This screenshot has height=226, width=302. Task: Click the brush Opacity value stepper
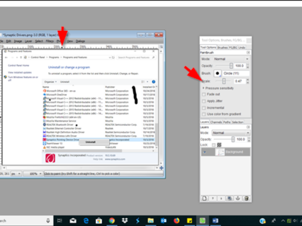click(x=248, y=66)
